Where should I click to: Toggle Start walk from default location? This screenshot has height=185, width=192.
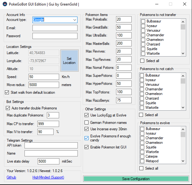tap(7, 92)
